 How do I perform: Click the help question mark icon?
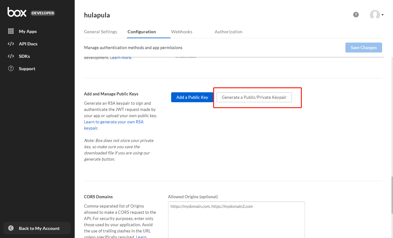click(x=356, y=14)
